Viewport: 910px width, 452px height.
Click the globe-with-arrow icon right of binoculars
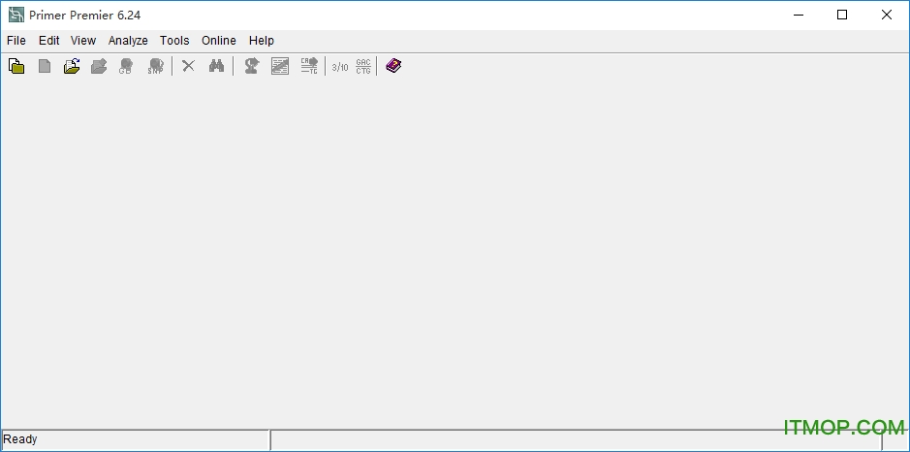point(251,66)
